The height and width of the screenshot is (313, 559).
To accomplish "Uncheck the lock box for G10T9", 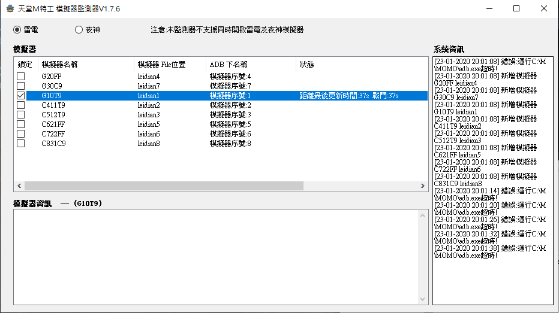I will pos(21,95).
